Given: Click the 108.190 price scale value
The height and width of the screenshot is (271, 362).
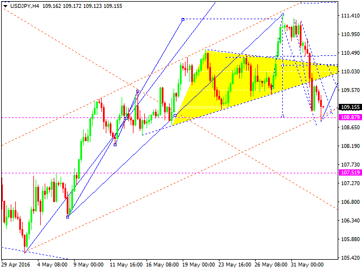Looking at the screenshot, I should click(350, 146).
